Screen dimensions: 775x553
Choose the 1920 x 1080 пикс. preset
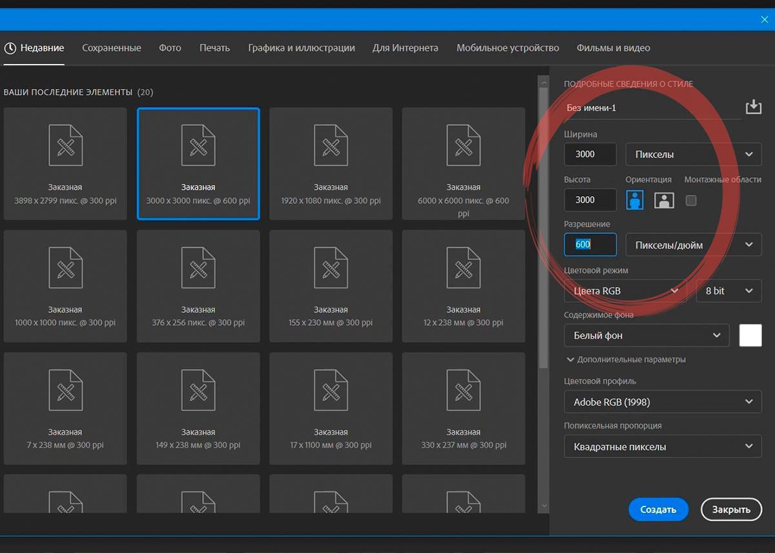click(331, 164)
